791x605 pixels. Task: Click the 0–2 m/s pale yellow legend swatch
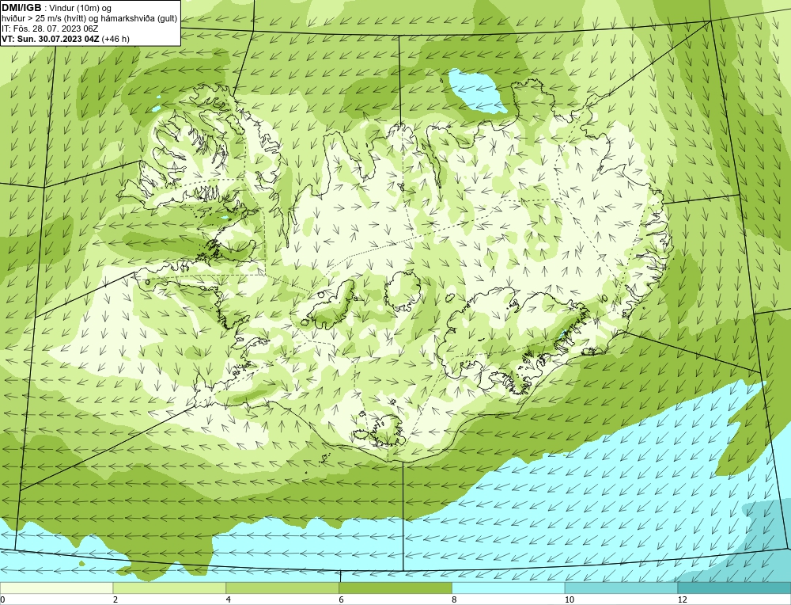(56, 588)
